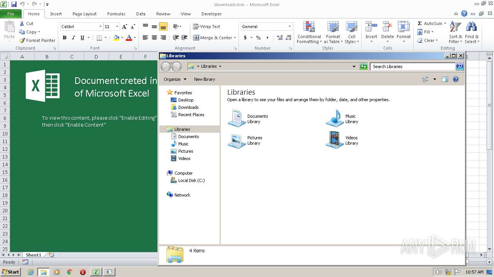Screen dimensions: 494x277
Task: Decrease font size with the Shrink Font icon
Action: (133, 27)
